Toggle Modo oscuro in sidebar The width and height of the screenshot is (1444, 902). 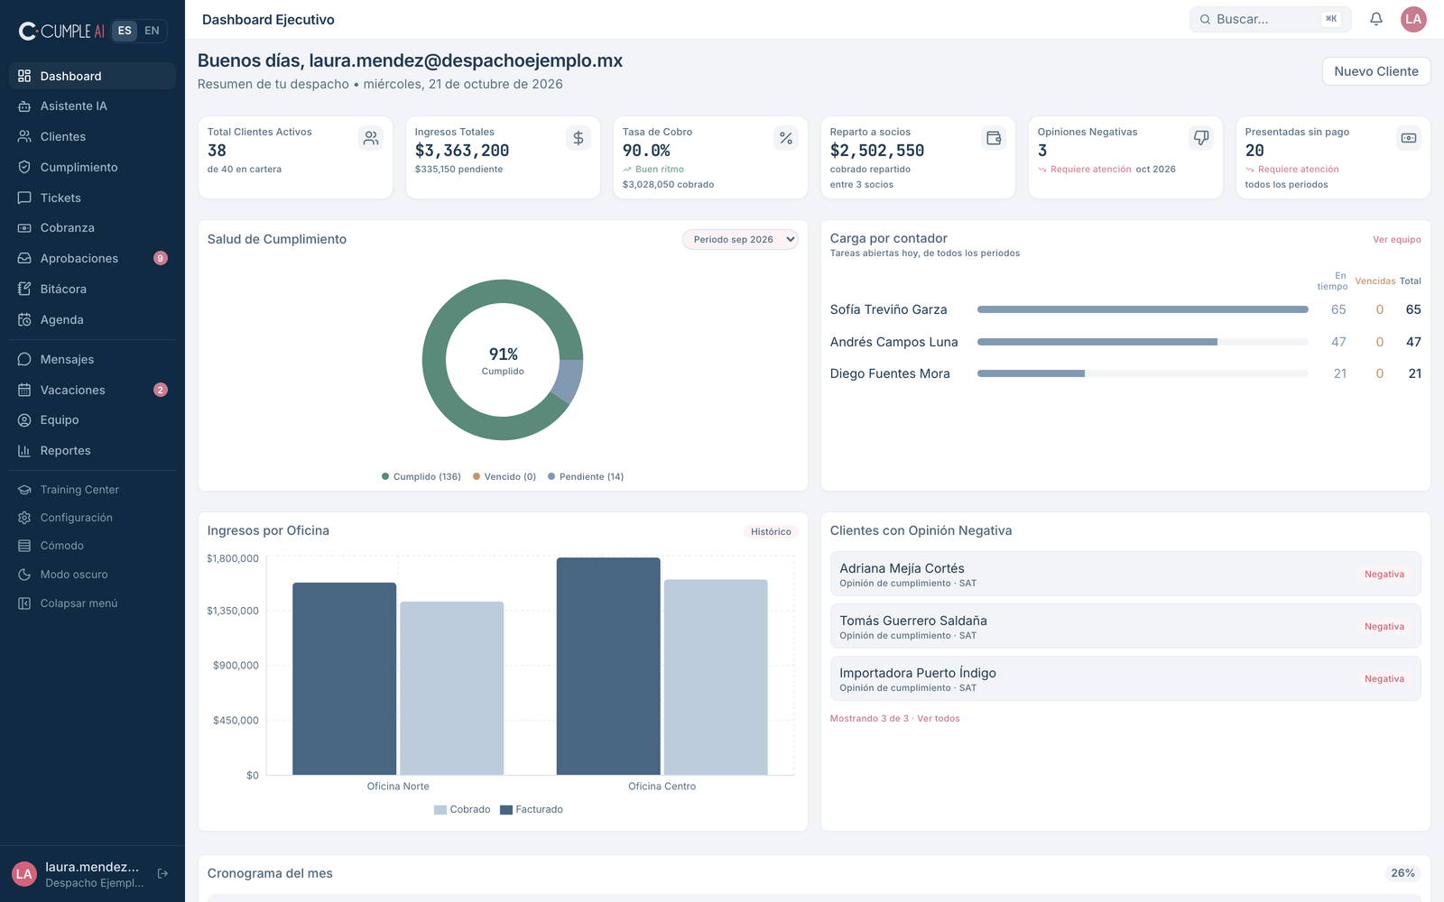coord(92,575)
